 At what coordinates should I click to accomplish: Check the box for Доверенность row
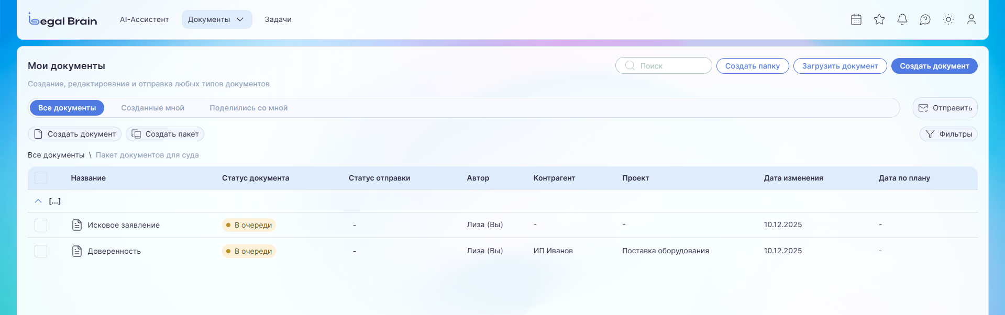point(41,251)
